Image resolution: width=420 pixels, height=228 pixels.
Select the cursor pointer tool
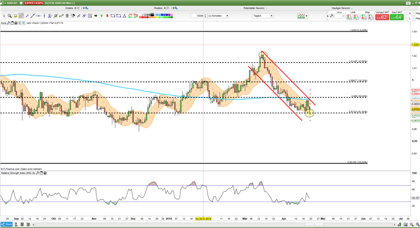pyautogui.click(x=4, y=16)
